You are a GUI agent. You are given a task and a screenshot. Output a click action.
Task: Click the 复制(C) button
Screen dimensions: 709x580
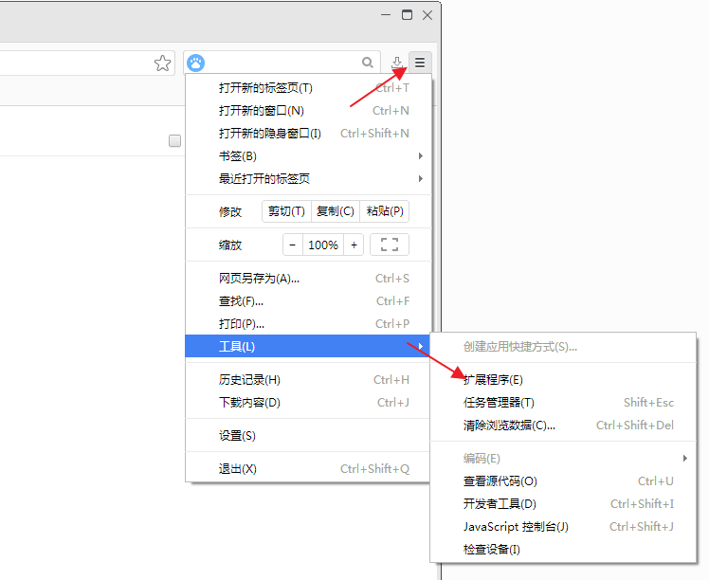point(335,211)
